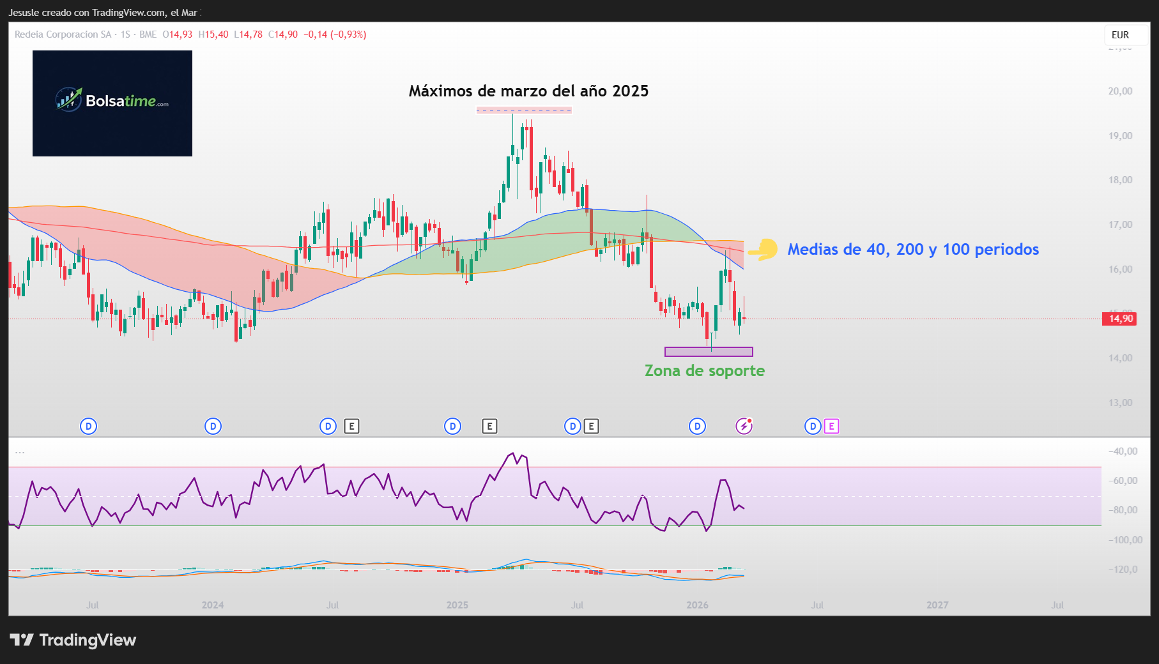Click the pink upcoming earnings E marker
Image resolution: width=1159 pixels, height=664 pixels.
pos(831,426)
